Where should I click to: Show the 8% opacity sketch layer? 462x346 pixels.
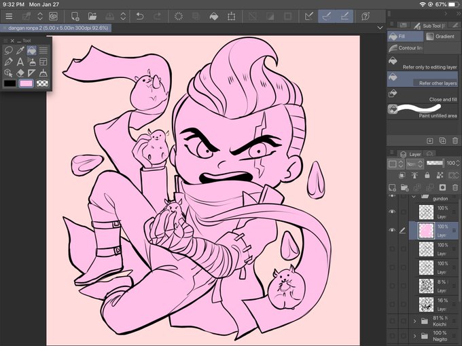click(392, 286)
